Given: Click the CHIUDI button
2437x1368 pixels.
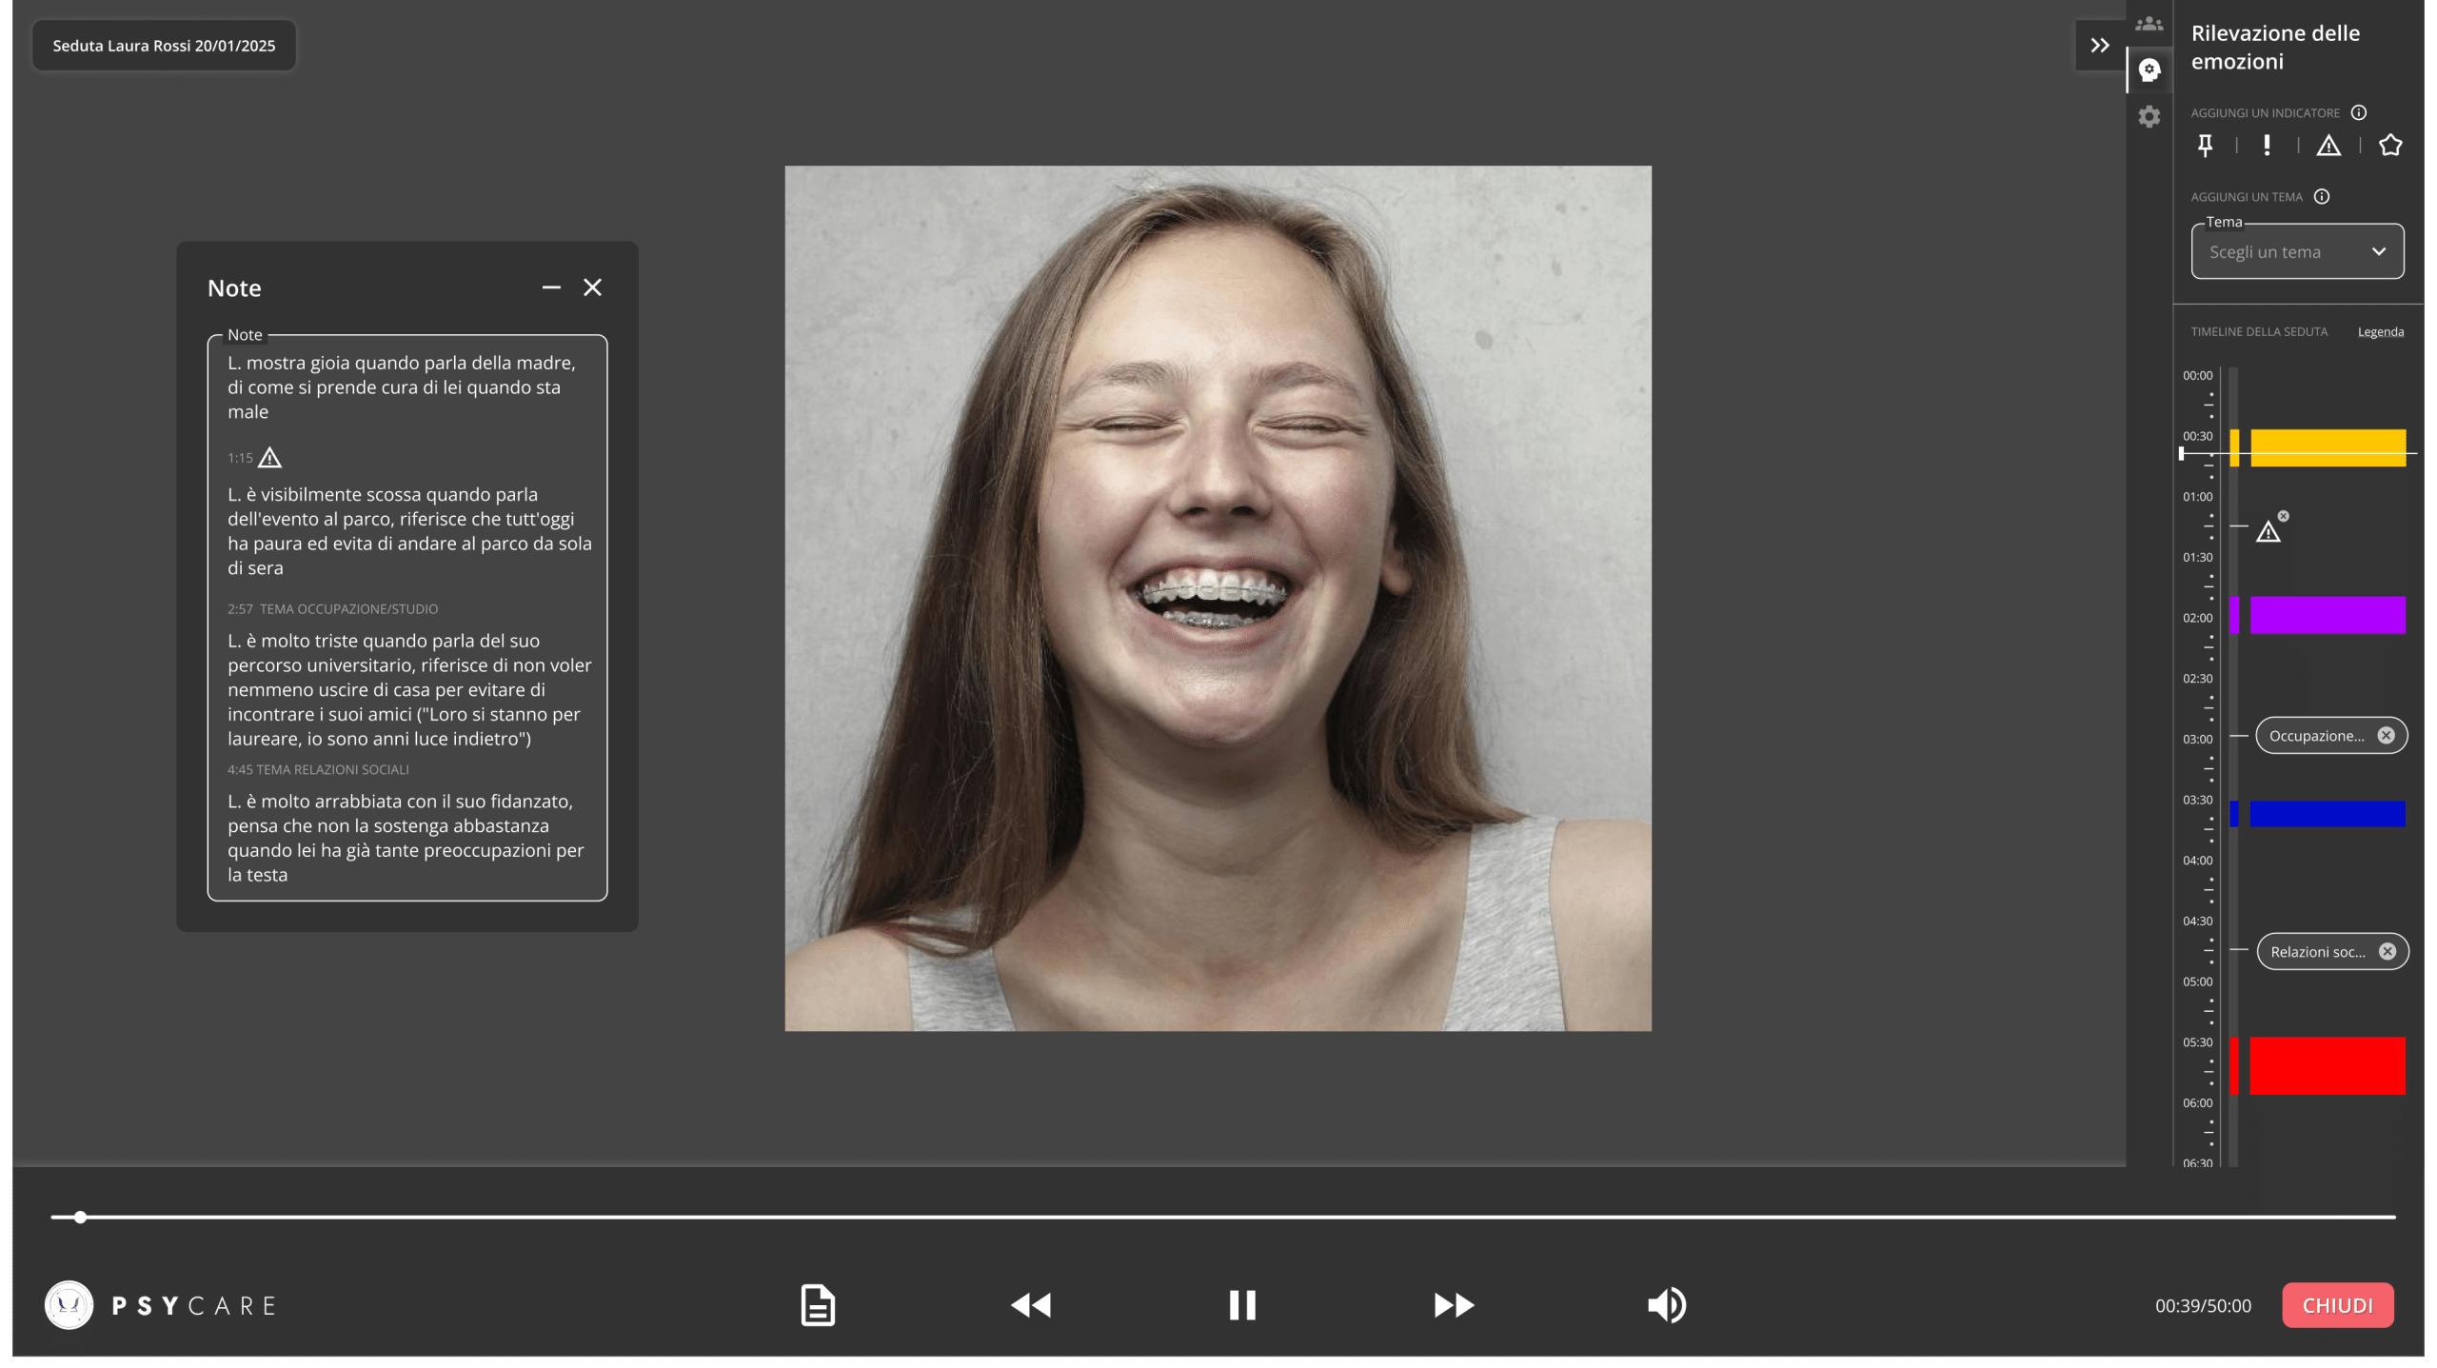Looking at the screenshot, I should 2337,1305.
